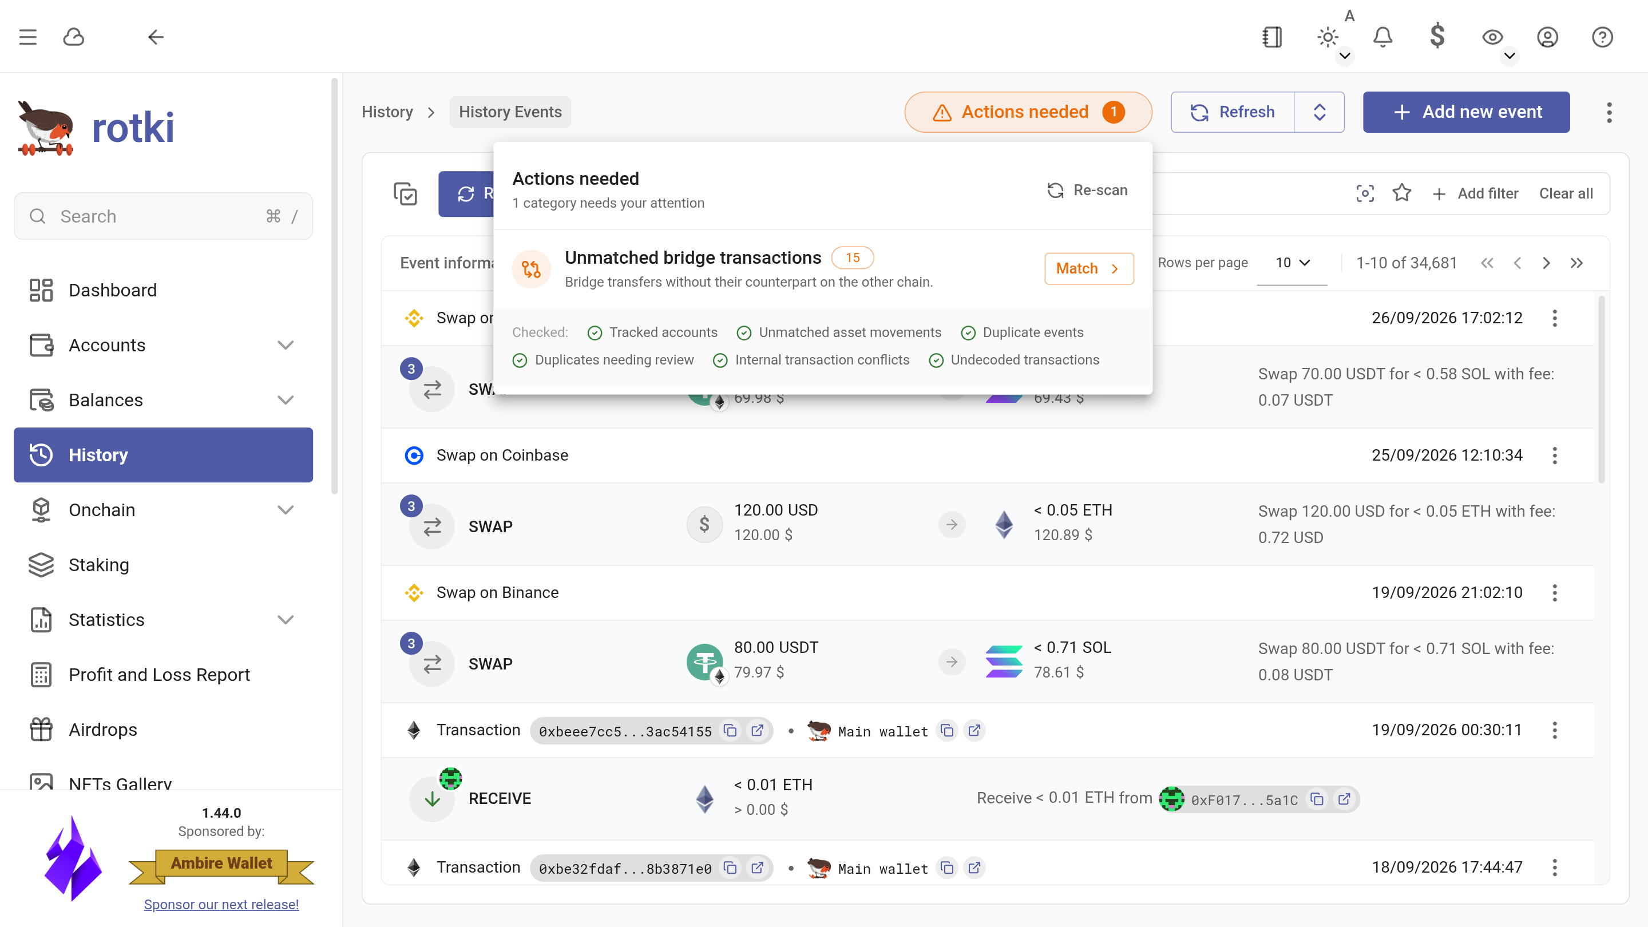The height and width of the screenshot is (927, 1648).
Task: Toggle select-all events checkbox icon
Action: 405,194
